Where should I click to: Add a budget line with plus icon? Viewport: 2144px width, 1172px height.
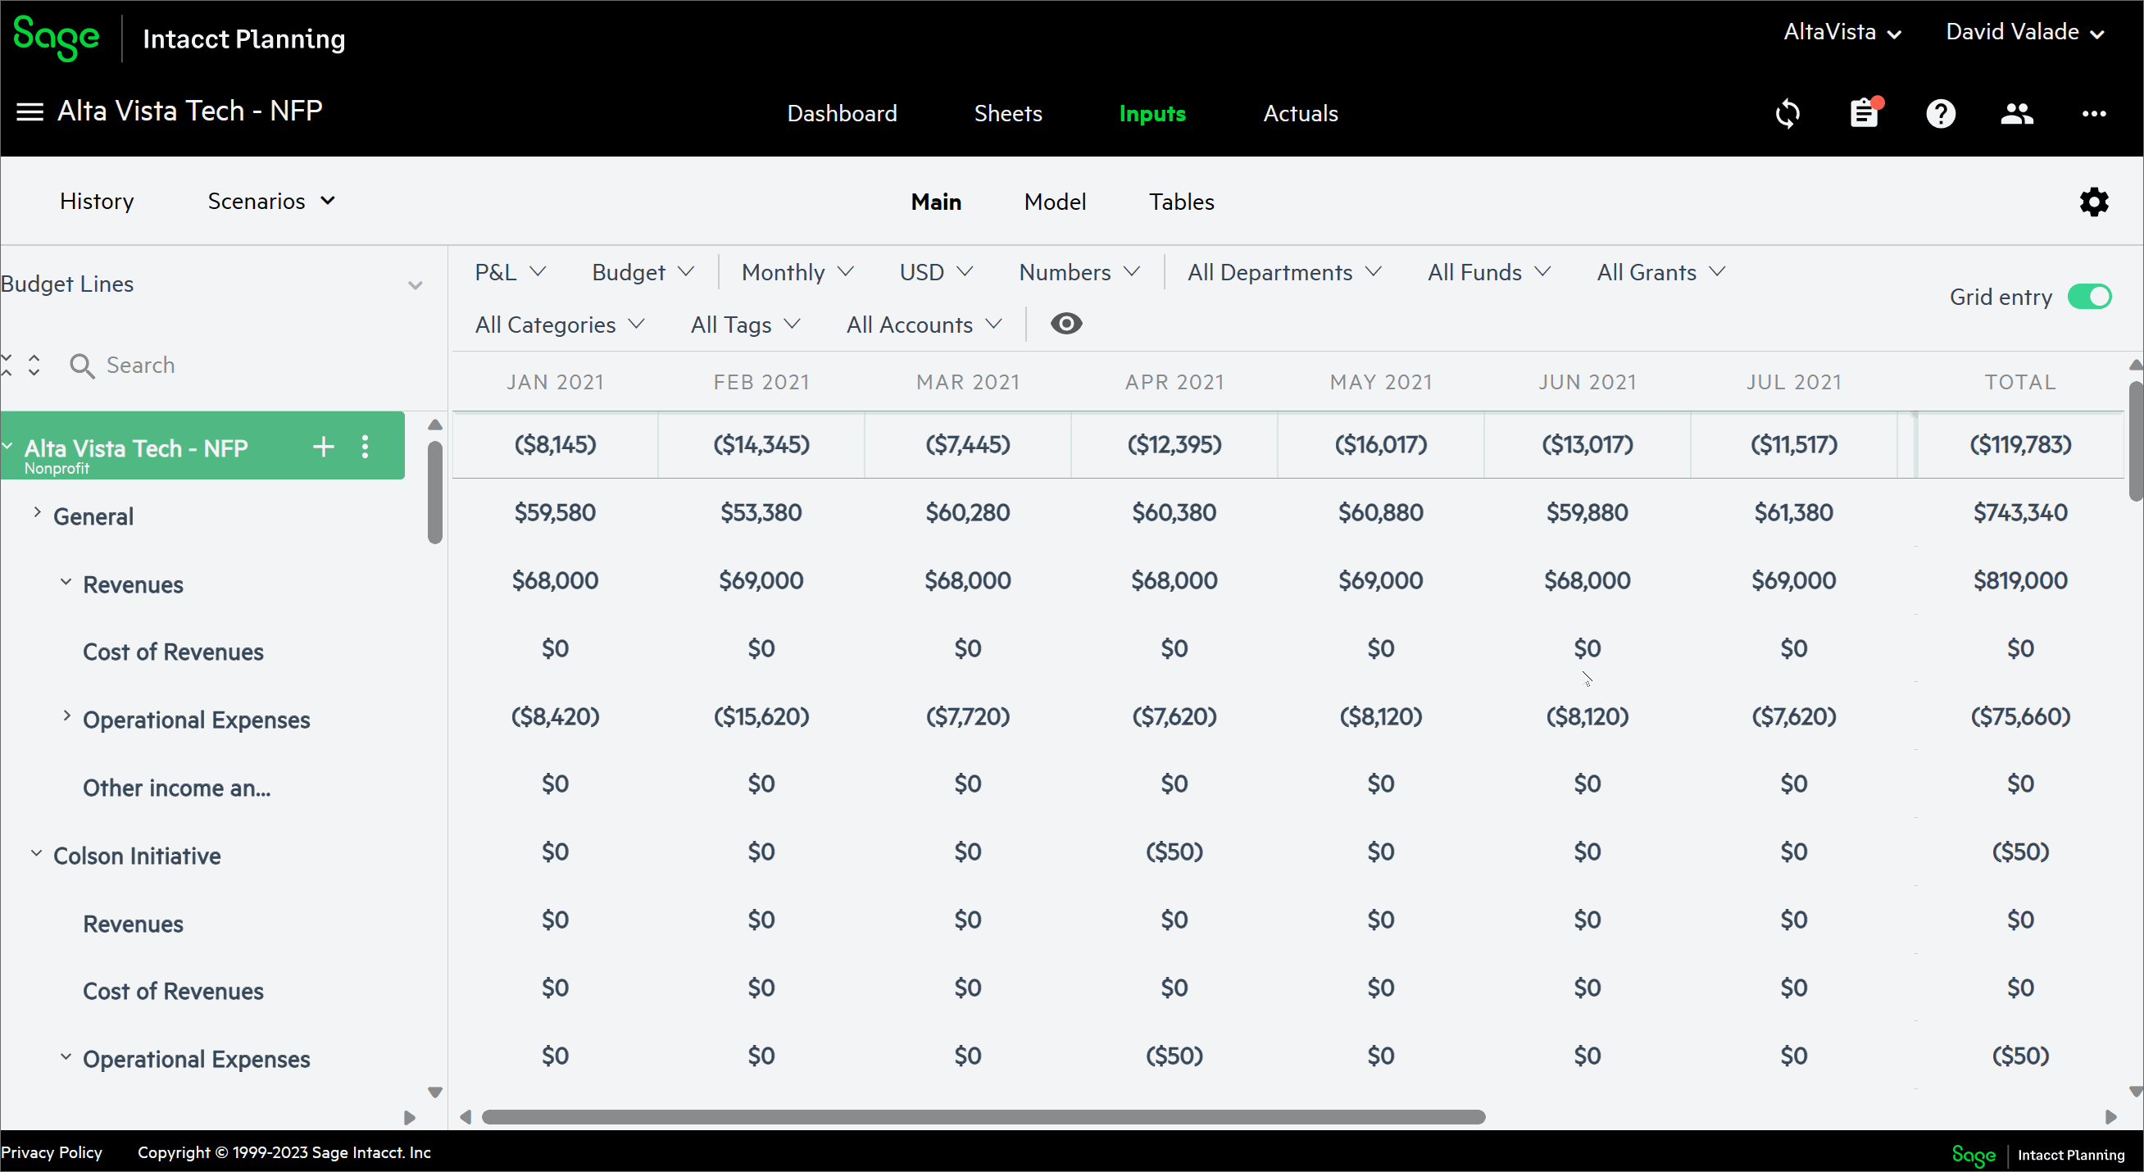323,447
